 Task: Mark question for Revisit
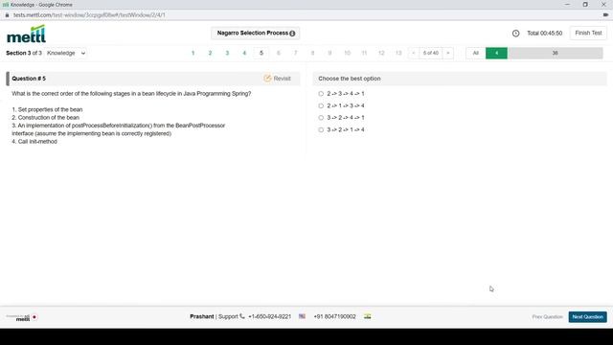pyautogui.click(x=277, y=79)
